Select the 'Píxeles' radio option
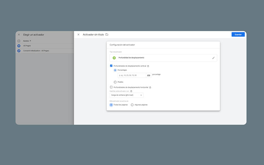 click(x=115, y=82)
